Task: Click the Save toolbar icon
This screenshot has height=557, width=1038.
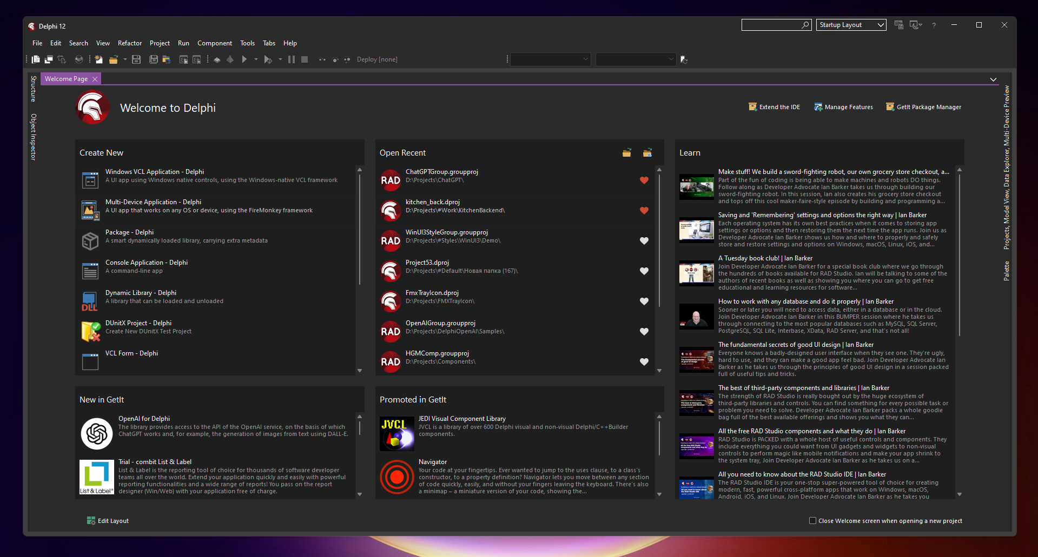Action: click(x=136, y=59)
